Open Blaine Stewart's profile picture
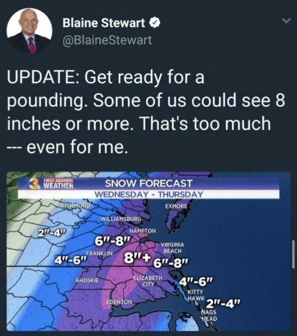This screenshot has height=336, width=297. coord(30,31)
